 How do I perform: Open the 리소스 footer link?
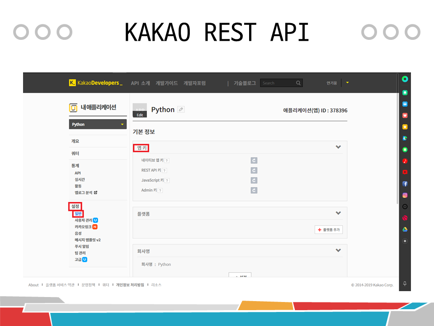[156, 285]
